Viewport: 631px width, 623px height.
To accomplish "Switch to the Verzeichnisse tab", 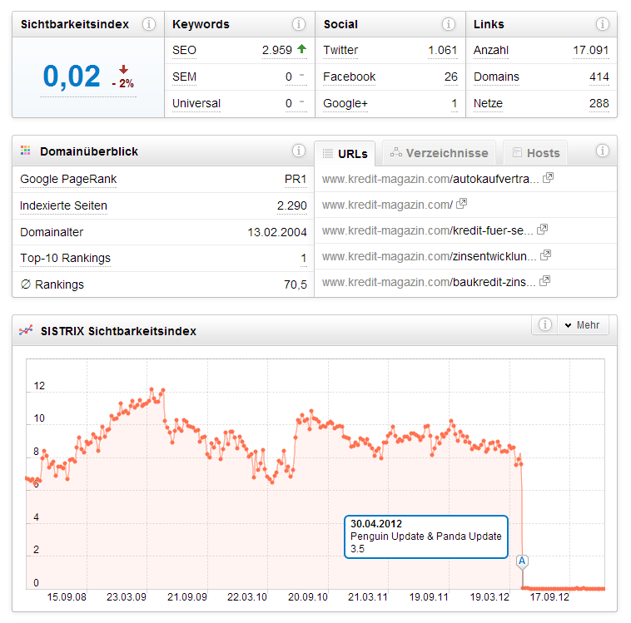I will pyautogui.click(x=439, y=153).
